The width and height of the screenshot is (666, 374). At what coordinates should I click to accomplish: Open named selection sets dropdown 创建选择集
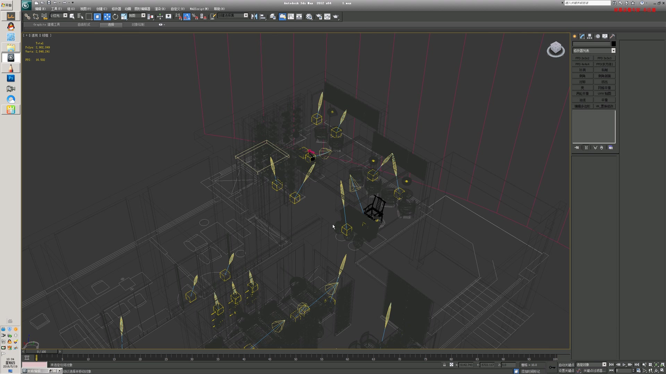coord(233,16)
